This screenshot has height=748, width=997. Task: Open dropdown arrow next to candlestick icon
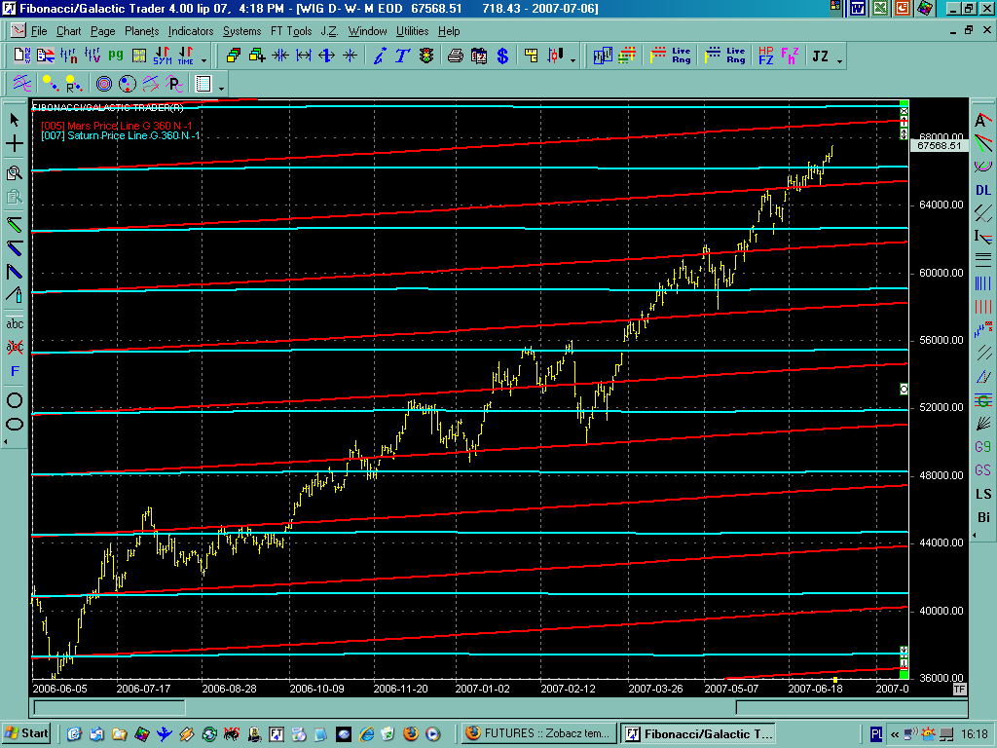(573, 59)
